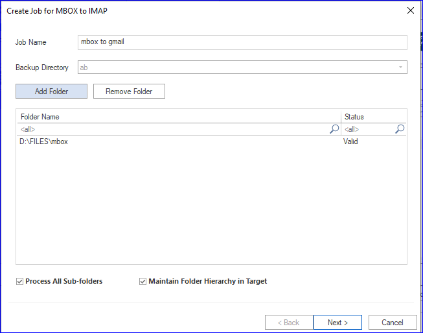Viewport: 423px width, 333px height.
Task: Toggle Maintain Folder Hierarchy in Target checkbox
Action: point(143,281)
